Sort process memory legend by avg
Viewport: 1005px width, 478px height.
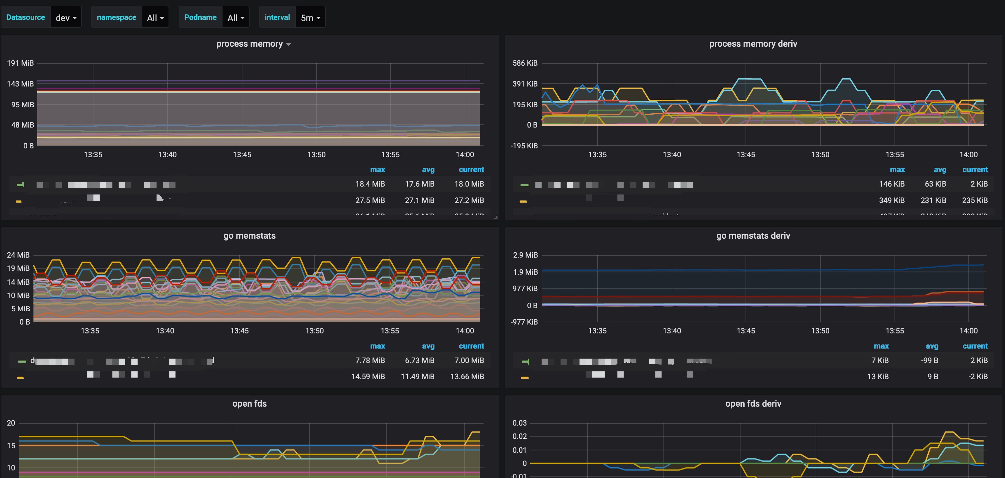[x=428, y=169]
